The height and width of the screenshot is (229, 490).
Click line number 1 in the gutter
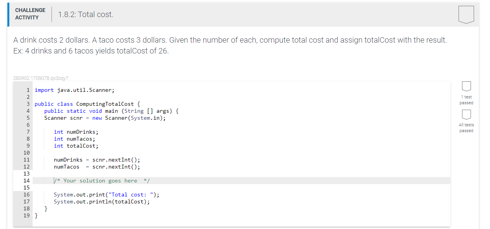click(28, 90)
